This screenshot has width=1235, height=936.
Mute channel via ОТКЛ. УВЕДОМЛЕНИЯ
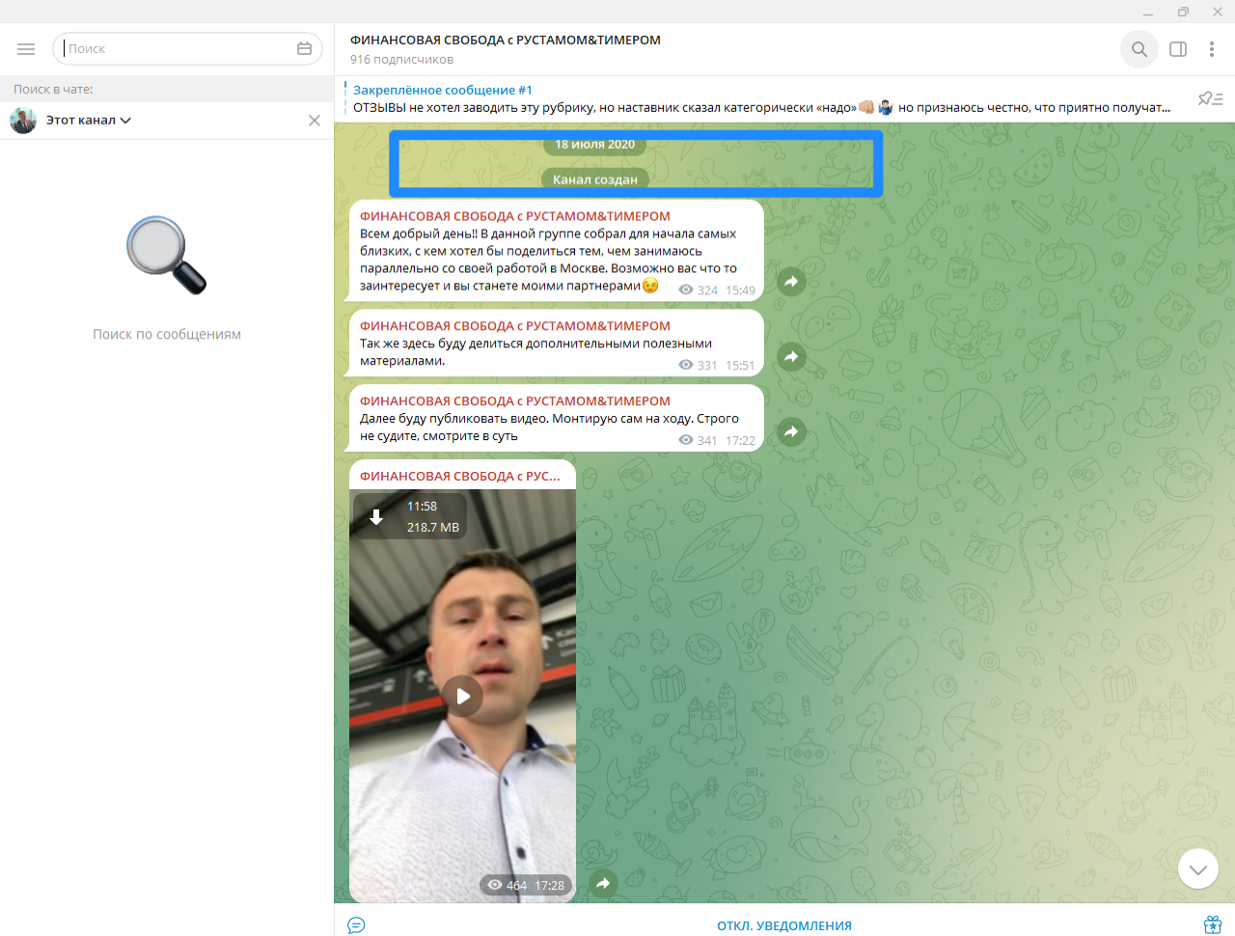783,924
